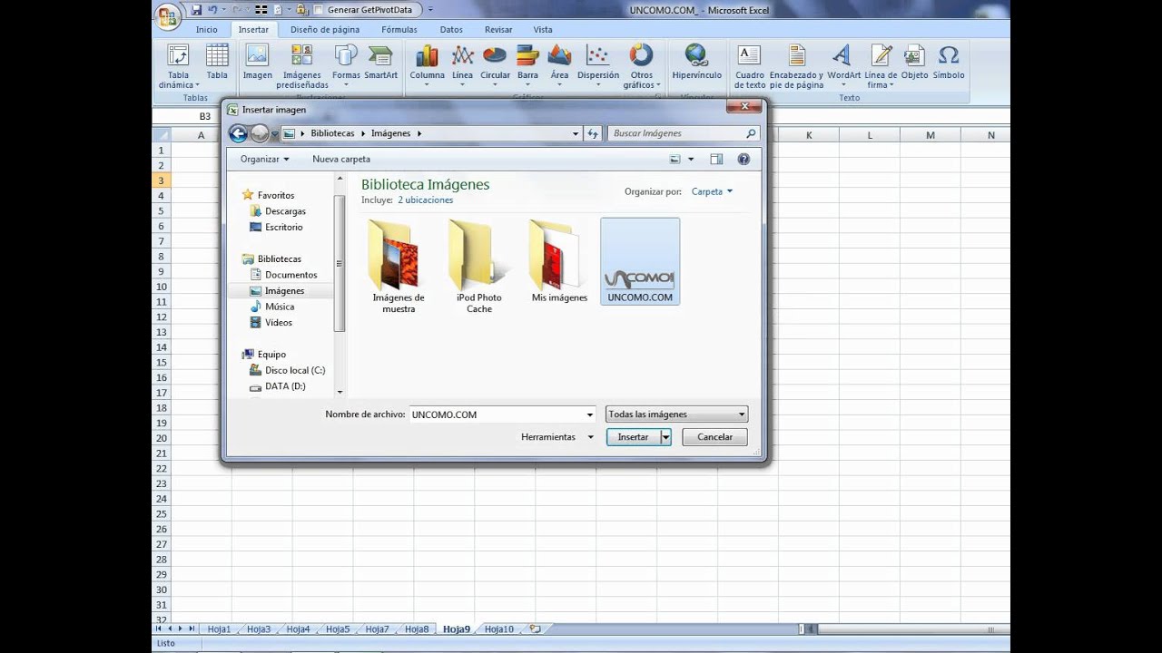1162x653 pixels.
Task: Switch to sheet Hoja1
Action: pyautogui.click(x=219, y=629)
